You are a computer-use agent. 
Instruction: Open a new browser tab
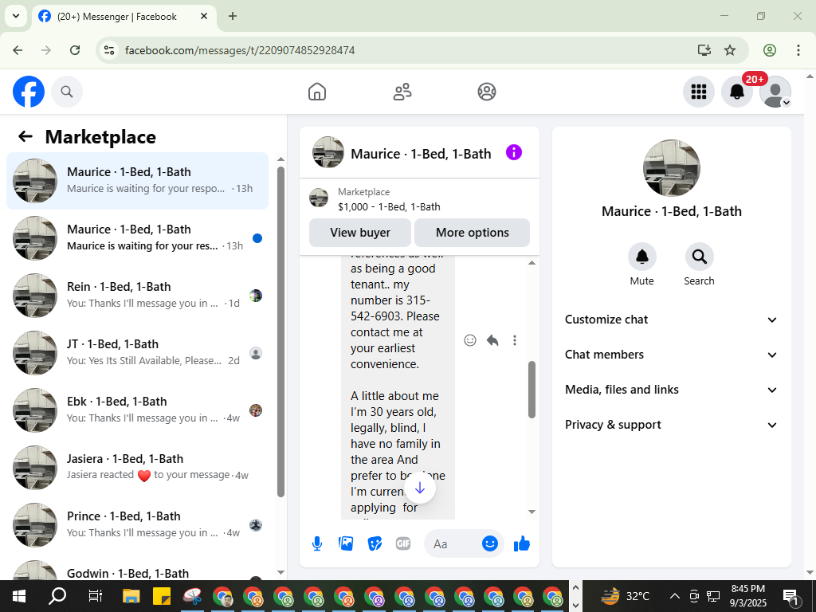click(233, 16)
